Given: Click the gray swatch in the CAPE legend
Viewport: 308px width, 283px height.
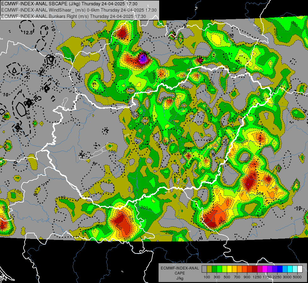Looking at the screenshot, I should [x=204, y=269].
